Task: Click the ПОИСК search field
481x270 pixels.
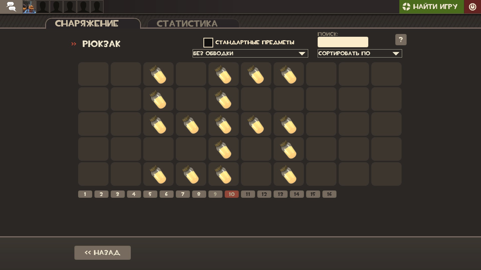Action: coord(343,42)
